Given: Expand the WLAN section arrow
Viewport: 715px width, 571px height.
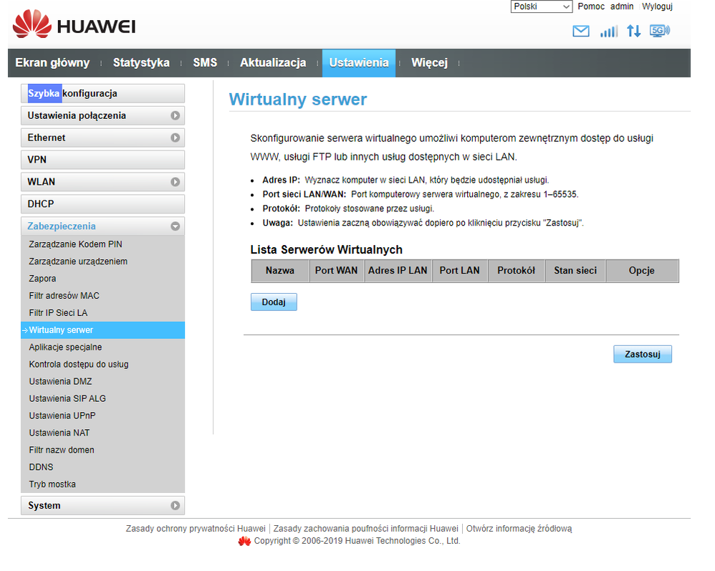Looking at the screenshot, I should pos(175,181).
